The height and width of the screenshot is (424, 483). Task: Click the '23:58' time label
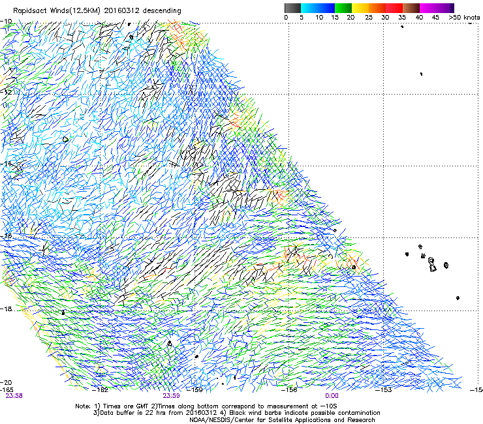click(x=14, y=396)
